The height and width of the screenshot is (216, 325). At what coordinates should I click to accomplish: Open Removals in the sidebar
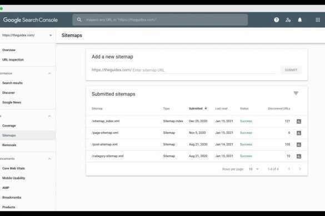pyautogui.click(x=9, y=145)
